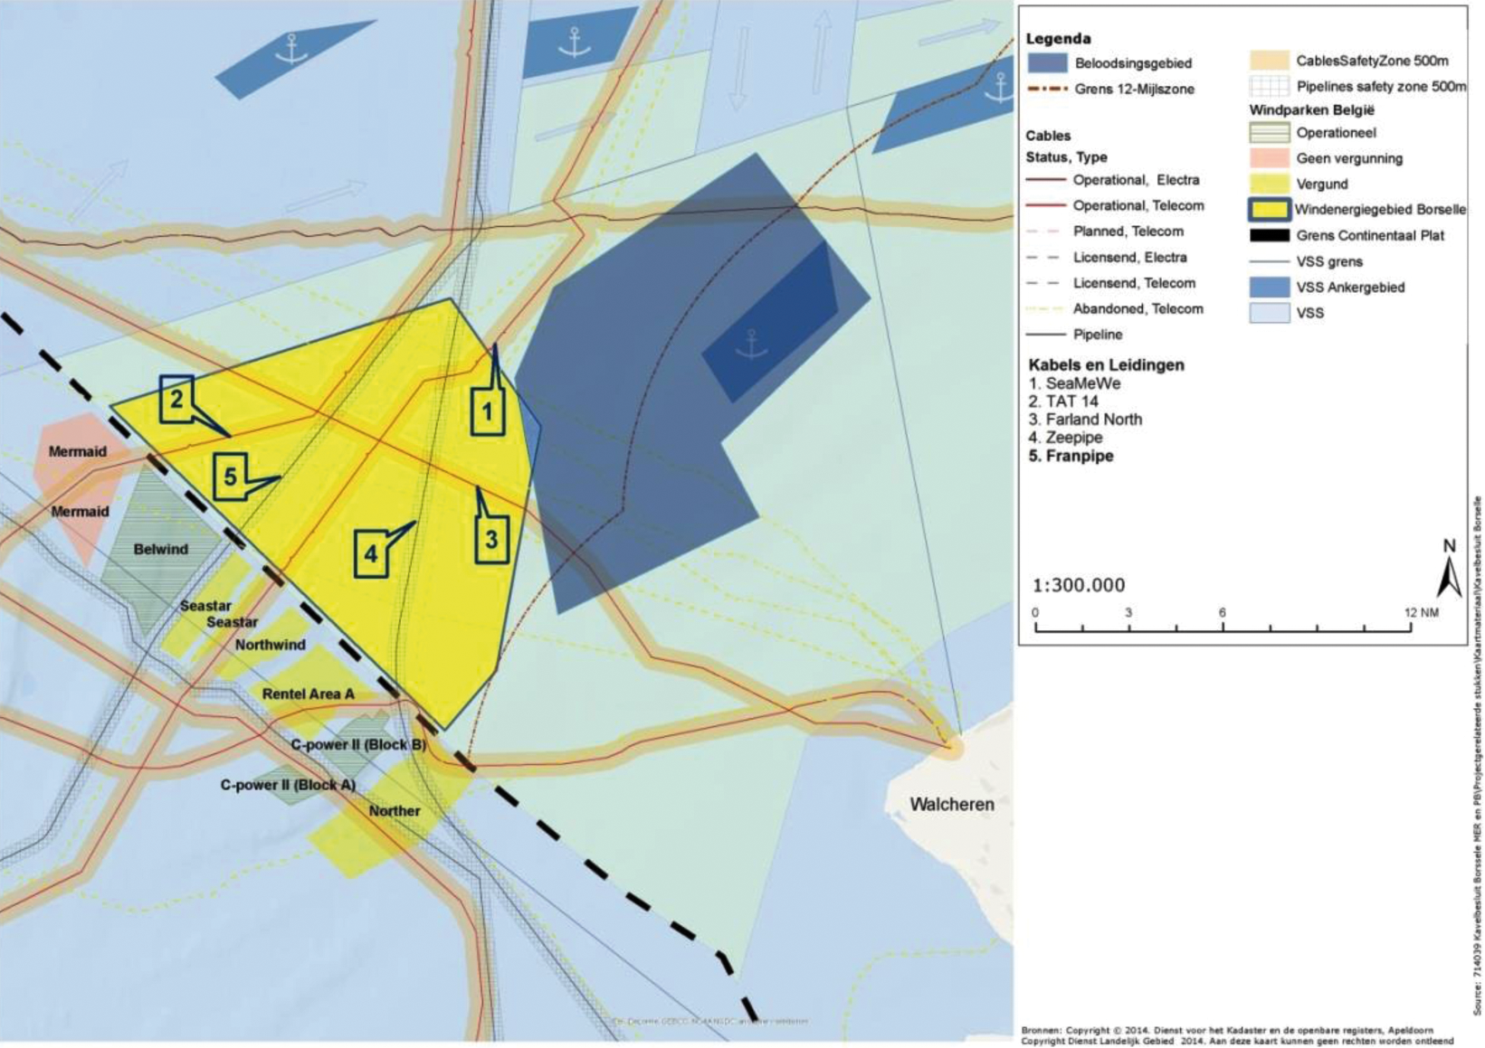Click the CablesSafetyZone 500m legend swatch
Image resolution: width=1485 pixels, height=1048 pixels.
pos(1269,61)
